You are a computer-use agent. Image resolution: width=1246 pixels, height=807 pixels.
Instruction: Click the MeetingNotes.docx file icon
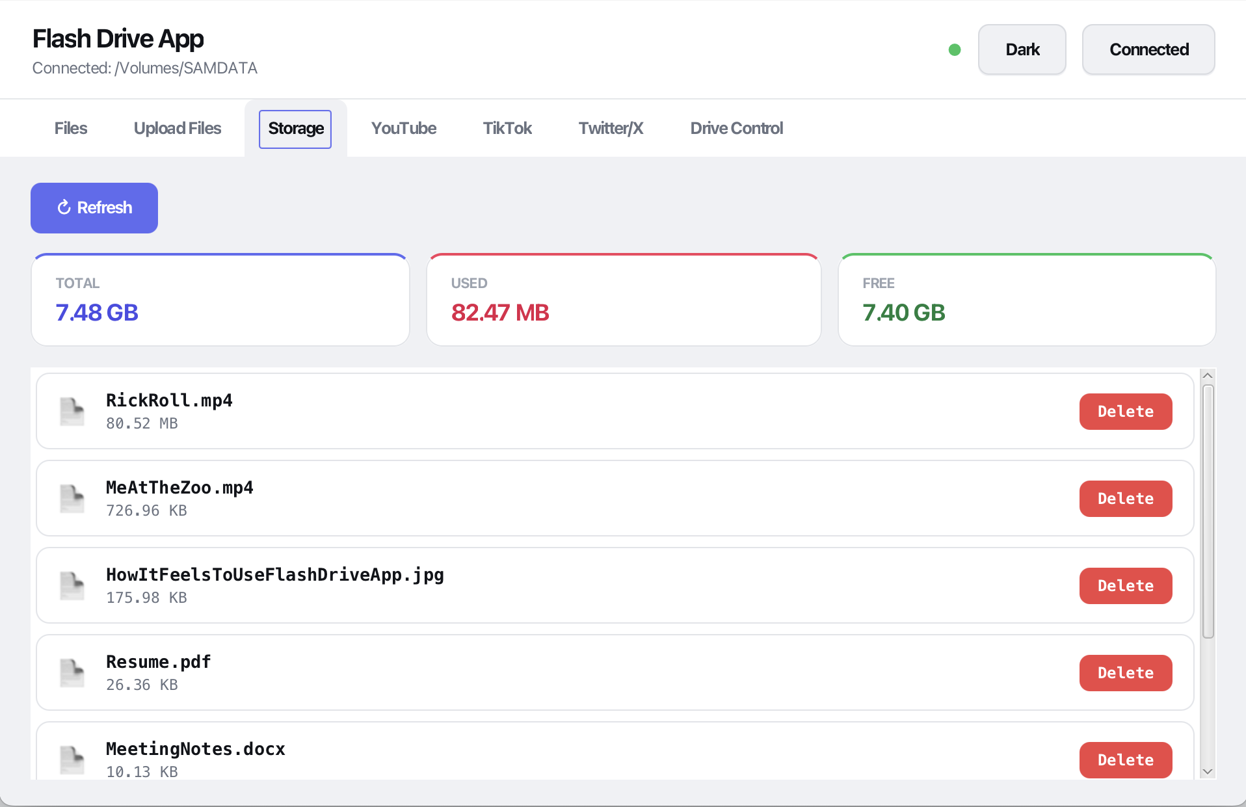coord(72,760)
